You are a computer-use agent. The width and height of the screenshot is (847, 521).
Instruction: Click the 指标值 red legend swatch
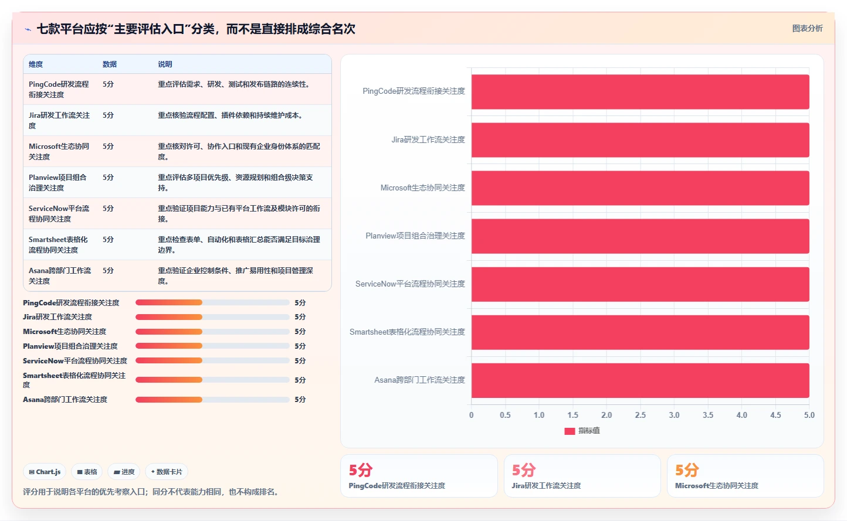[x=569, y=431]
